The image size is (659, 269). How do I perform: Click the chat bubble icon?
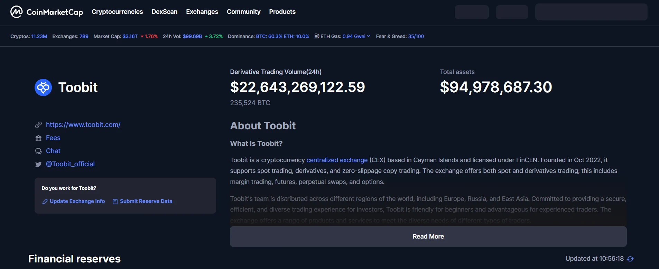[38, 151]
